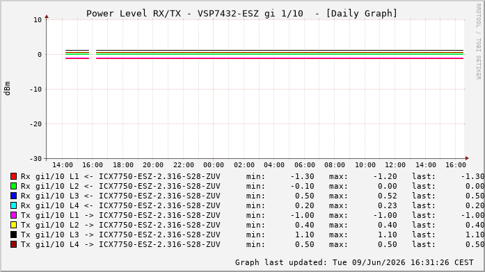Click the Rx L1 min value -1.30
Screen dimensions: 485x272
pos(302,176)
